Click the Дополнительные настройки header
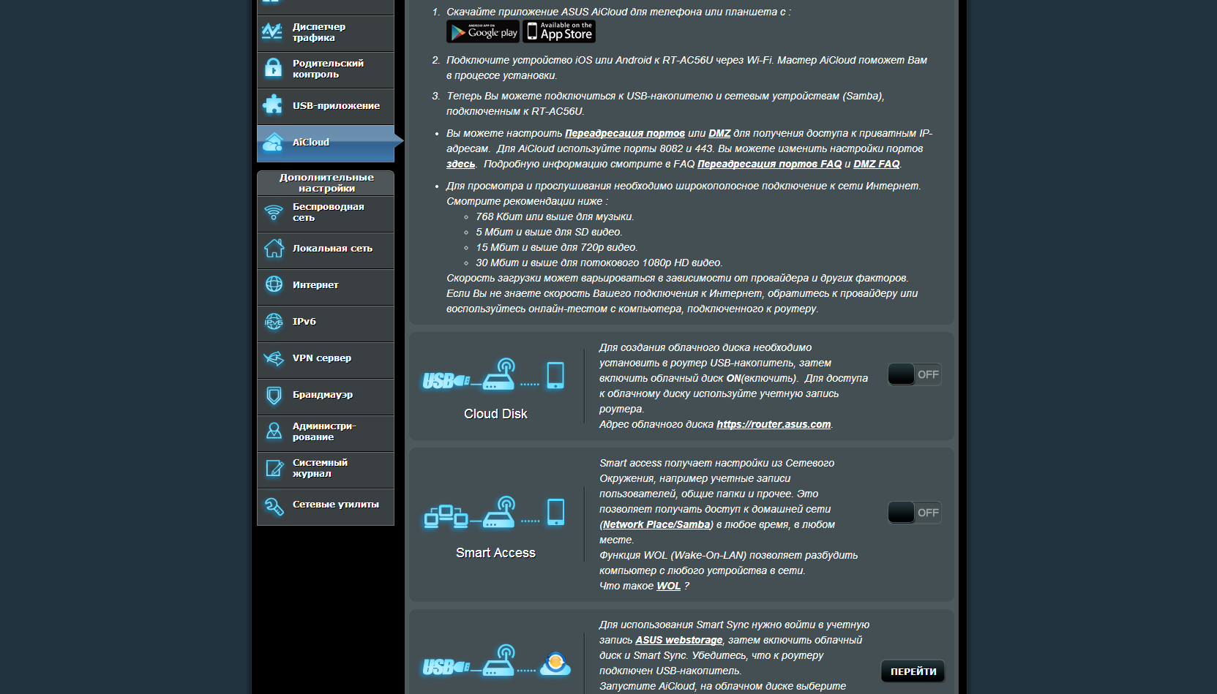 [326, 183]
